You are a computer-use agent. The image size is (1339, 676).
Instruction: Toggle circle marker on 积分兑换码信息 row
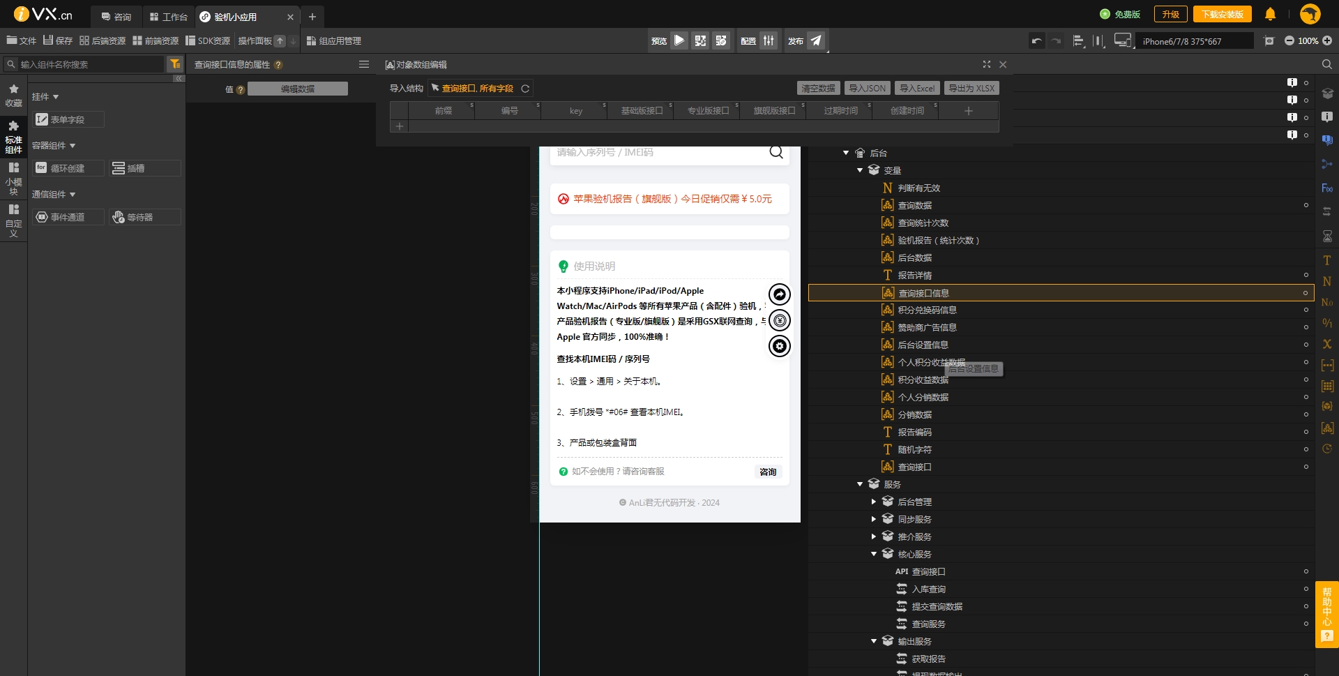pyautogui.click(x=1306, y=310)
